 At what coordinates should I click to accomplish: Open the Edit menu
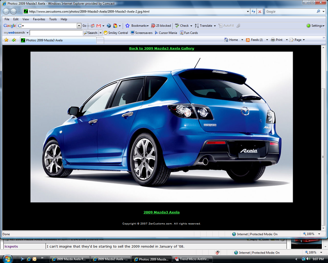click(16, 19)
